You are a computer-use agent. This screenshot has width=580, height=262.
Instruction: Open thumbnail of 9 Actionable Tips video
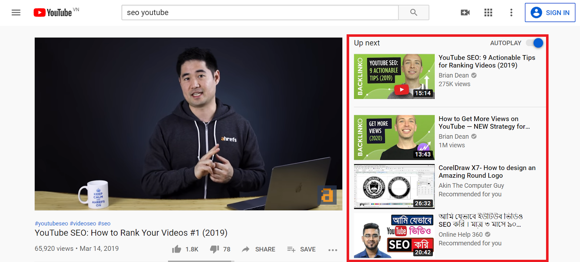click(x=394, y=76)
